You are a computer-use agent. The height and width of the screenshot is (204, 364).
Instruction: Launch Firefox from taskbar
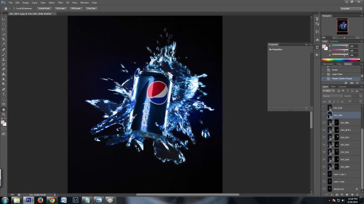click(x=40, y=200)
